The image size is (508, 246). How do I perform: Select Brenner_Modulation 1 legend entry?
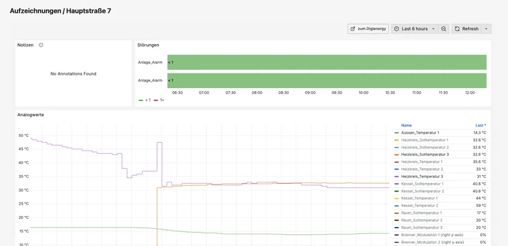pos(432,234)
